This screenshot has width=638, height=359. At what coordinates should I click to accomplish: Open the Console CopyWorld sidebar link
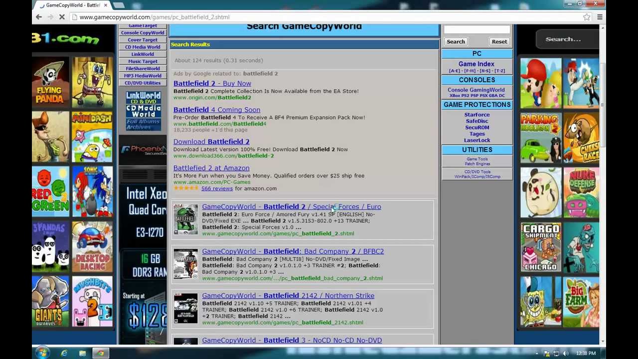tap(143, 32)
